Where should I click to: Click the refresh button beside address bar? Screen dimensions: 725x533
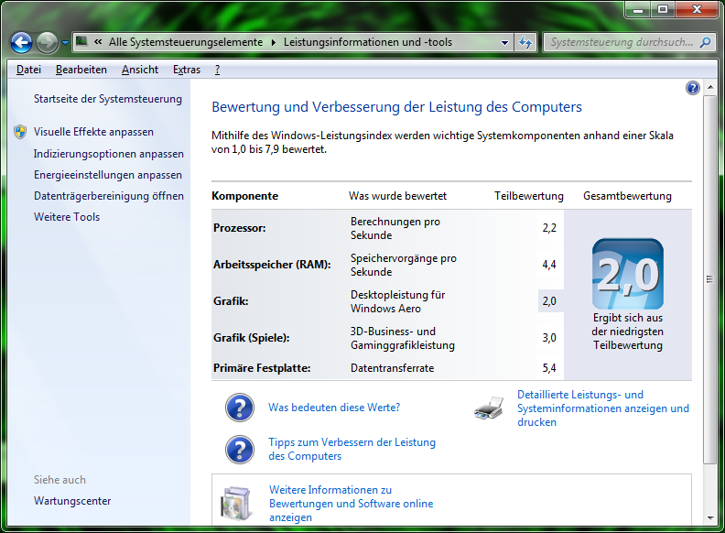(525, 42)
